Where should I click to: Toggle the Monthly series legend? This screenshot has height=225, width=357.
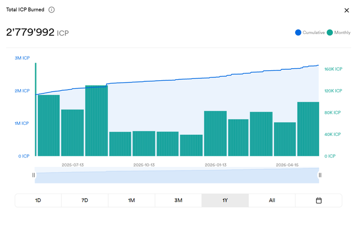339,33
